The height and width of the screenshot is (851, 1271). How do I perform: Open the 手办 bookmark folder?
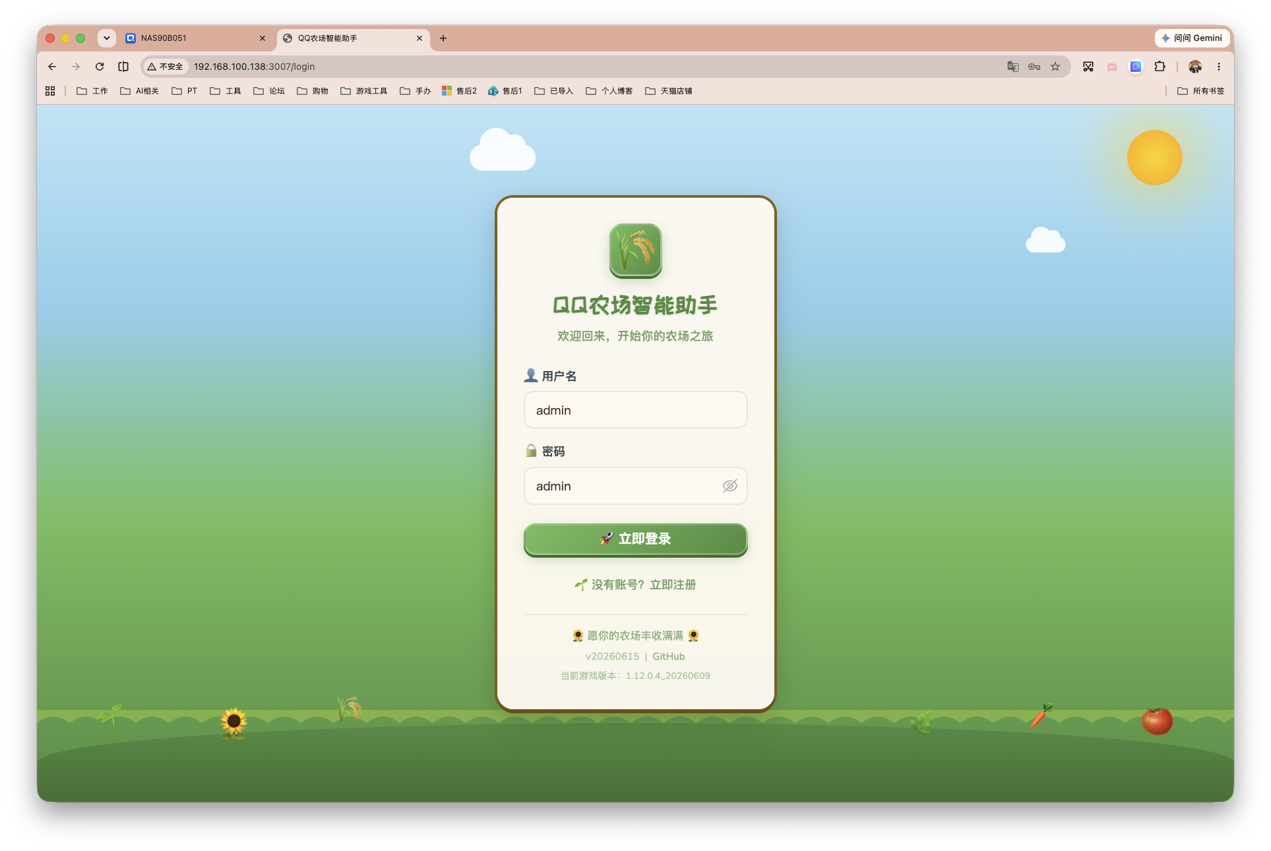416,91
